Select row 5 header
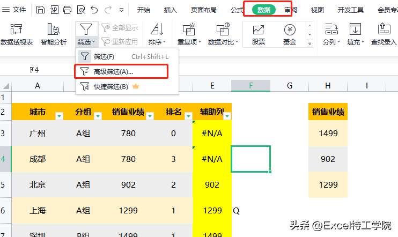Screen dimensions: 398x237 click(x=5, y=185)
